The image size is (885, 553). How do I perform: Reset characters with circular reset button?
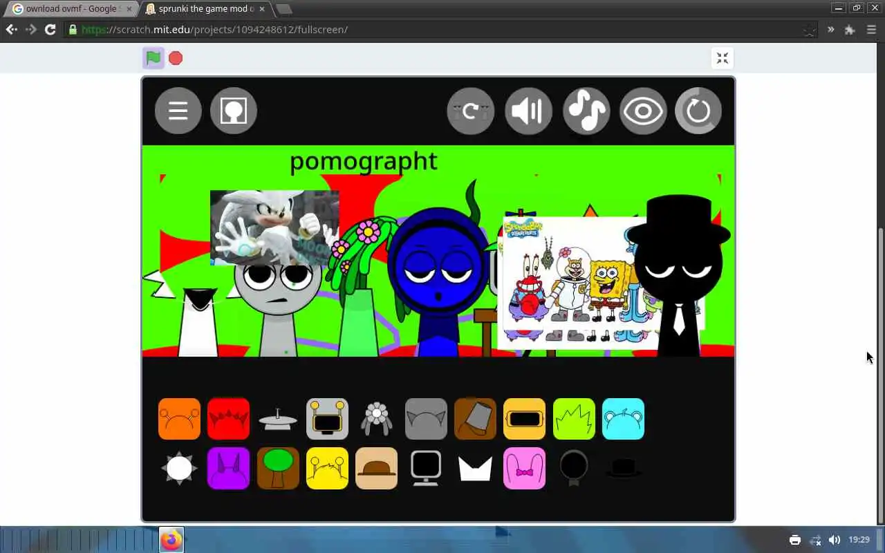698,111
